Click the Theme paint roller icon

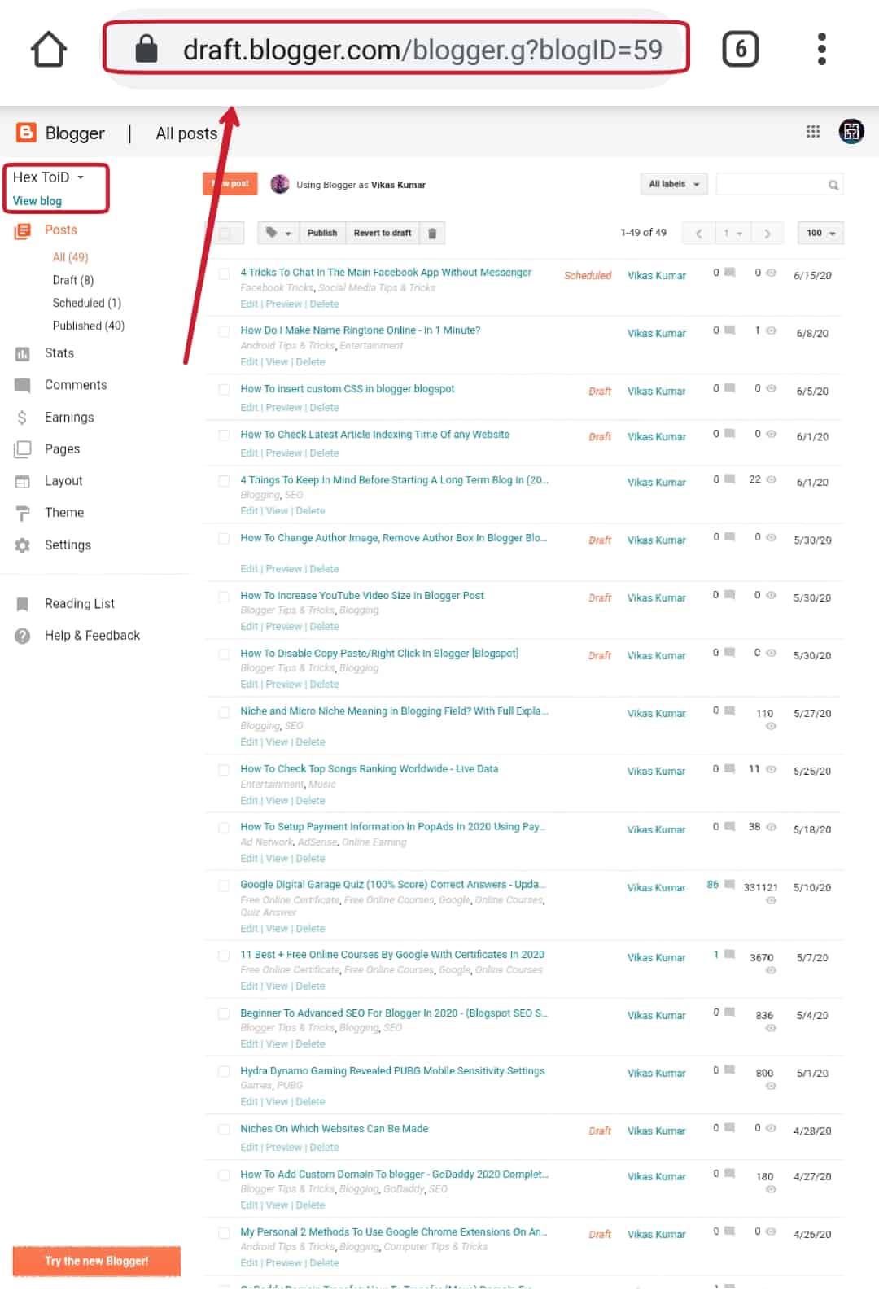tap(23, 513)
